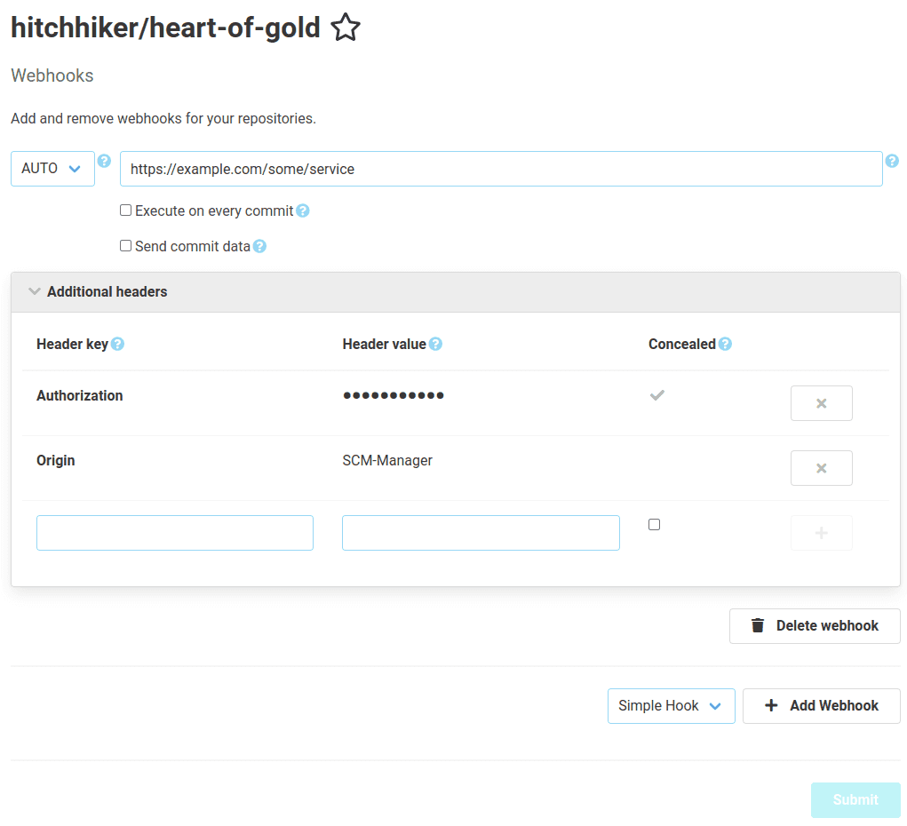Open help tooltip beside the webhook URL field
This screenshot has width=907, height=826.
[x=892, y=161]
